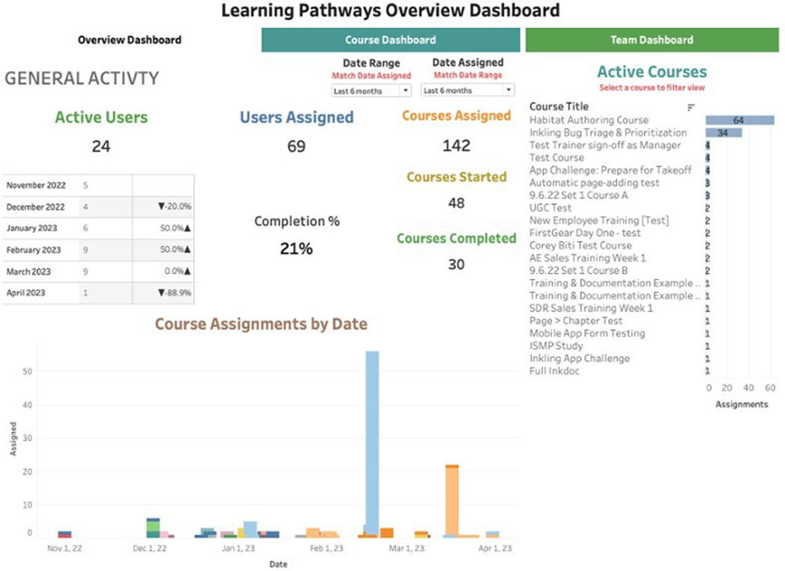This screenshot has width=785, height=571.
Task: Click the Inkling Bug Triage bar showing 34
Action: point(723,133)
